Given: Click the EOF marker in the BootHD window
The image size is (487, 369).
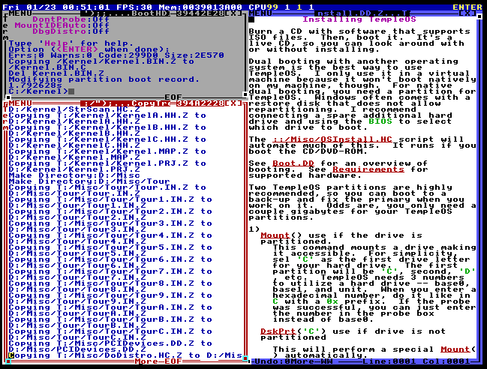Looking at the screenshot, I should tap(173, 97).
